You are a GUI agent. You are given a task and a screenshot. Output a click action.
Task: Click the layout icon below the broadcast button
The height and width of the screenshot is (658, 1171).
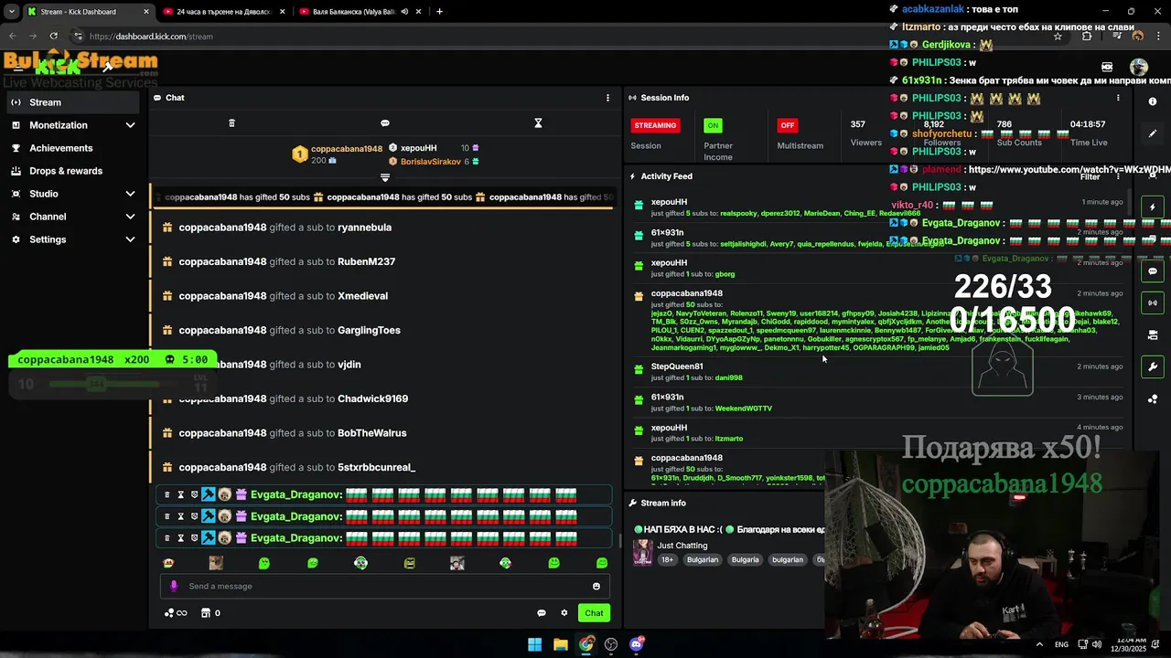click(1153, 335)
